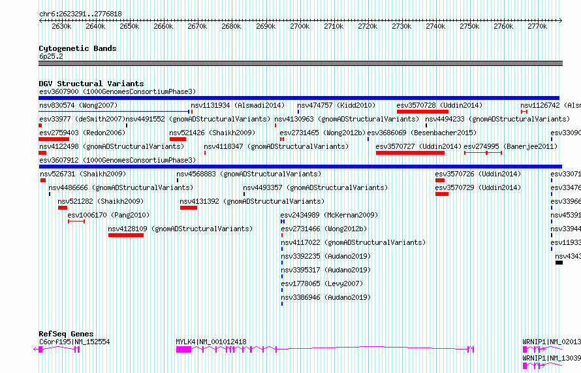Open nsv4486666 gnomAD variant label
This screenshot has width=581, height=373.
click(x=121, y=187)
